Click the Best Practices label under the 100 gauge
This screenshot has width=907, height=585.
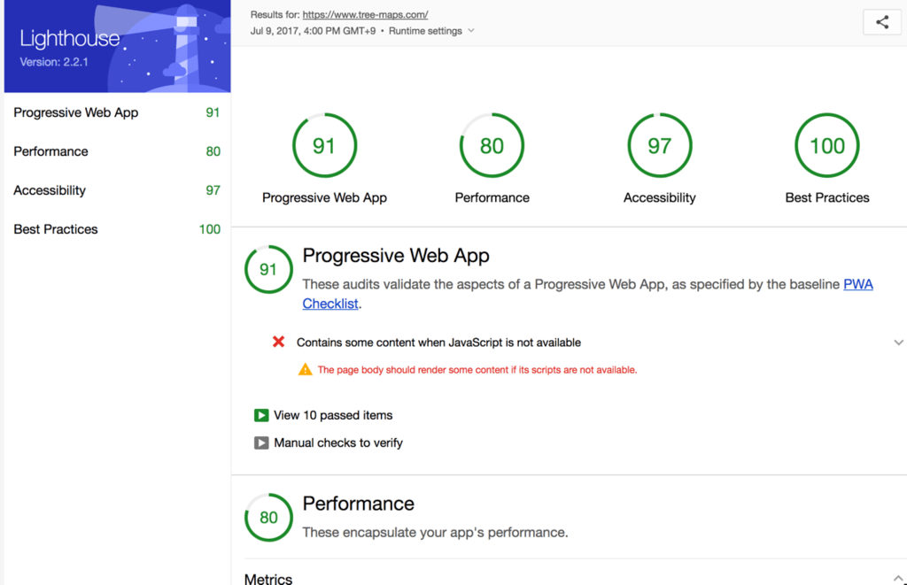pyautogui.click(x=827, y=197)
